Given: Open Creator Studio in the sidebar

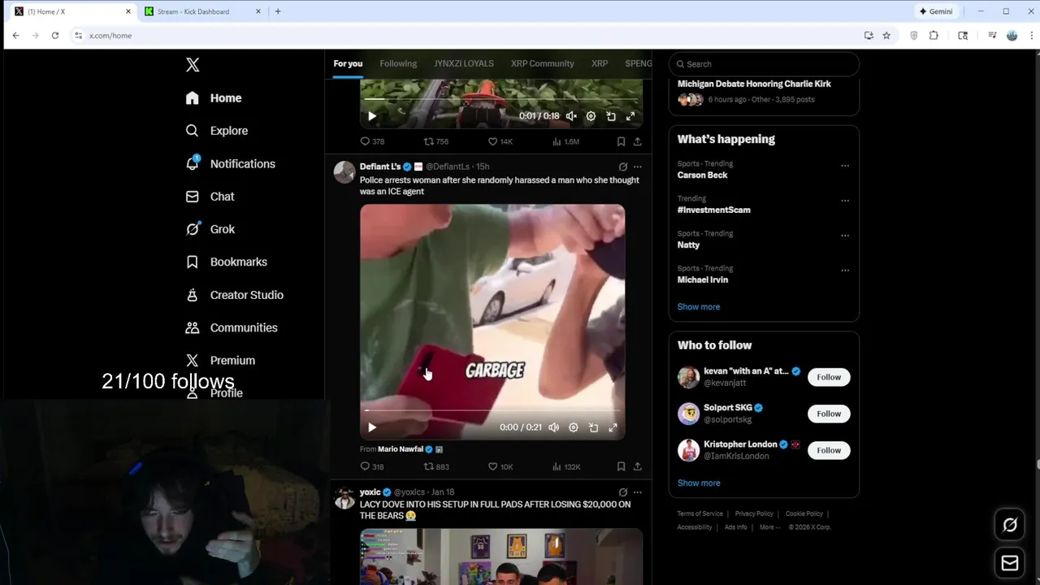Looking at the screenshot, I should pyautogui.click(x=234, y=295).
